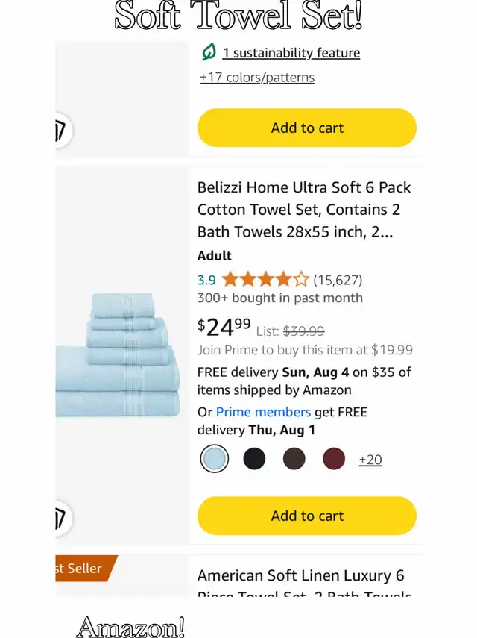477x638 pixels.
Task: Expand the +17 colors/patterns link
Action: tap(257, 78)
